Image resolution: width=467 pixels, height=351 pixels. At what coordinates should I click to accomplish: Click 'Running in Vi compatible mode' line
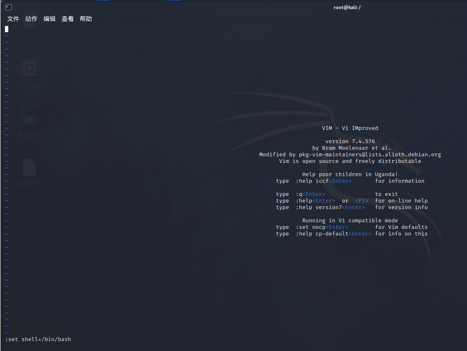tap(350, 220)
